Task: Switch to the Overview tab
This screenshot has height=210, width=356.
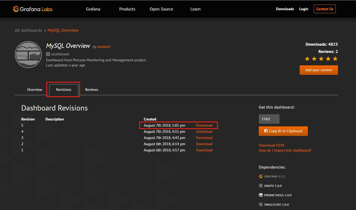Action: tap(35, 90)
